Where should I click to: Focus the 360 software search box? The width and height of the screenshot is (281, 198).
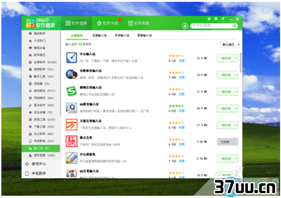[211, 26]
